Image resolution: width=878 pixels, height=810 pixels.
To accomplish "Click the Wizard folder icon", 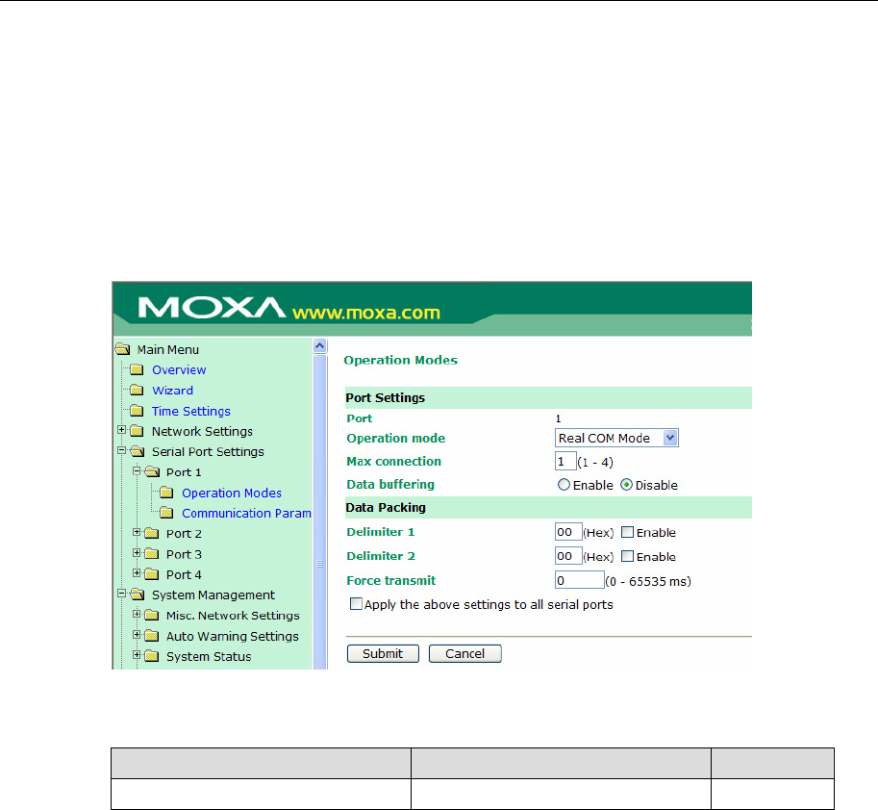I will pyautogui.click(x=136, y=391).
